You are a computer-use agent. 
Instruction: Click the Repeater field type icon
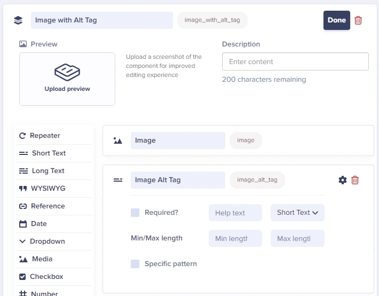pos(22,136)
